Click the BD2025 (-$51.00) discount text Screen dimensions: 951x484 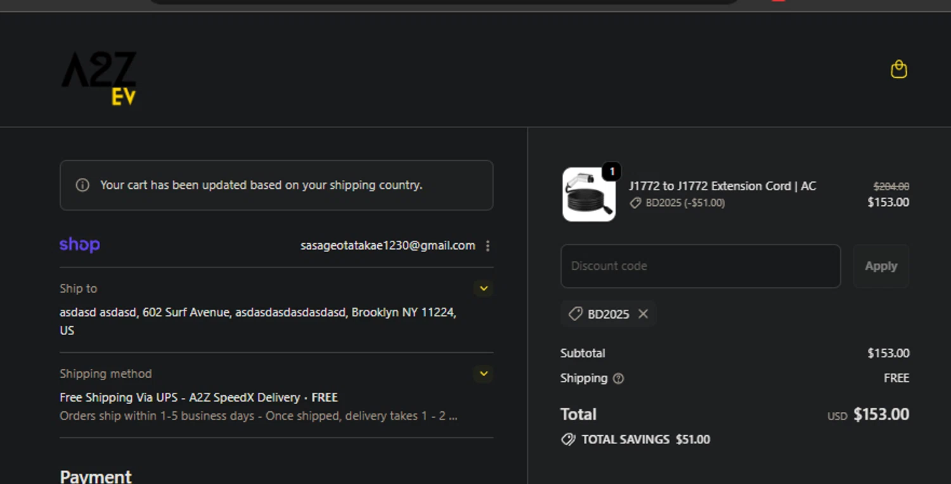click(x=685, y=203)
